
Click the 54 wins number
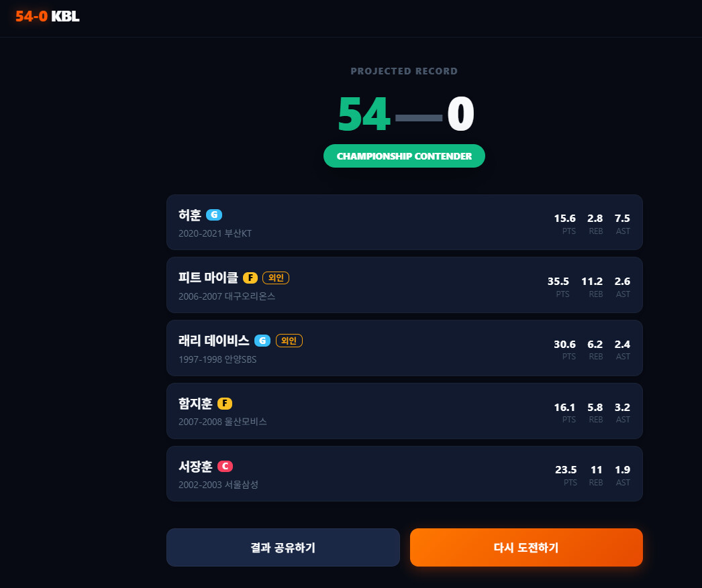[364, 115]
